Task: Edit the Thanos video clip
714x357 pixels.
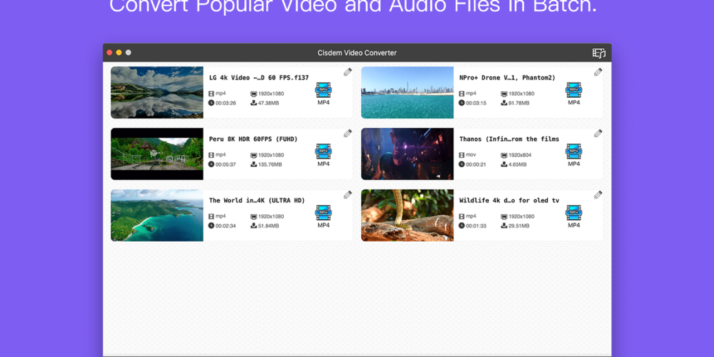Action: 598,133
